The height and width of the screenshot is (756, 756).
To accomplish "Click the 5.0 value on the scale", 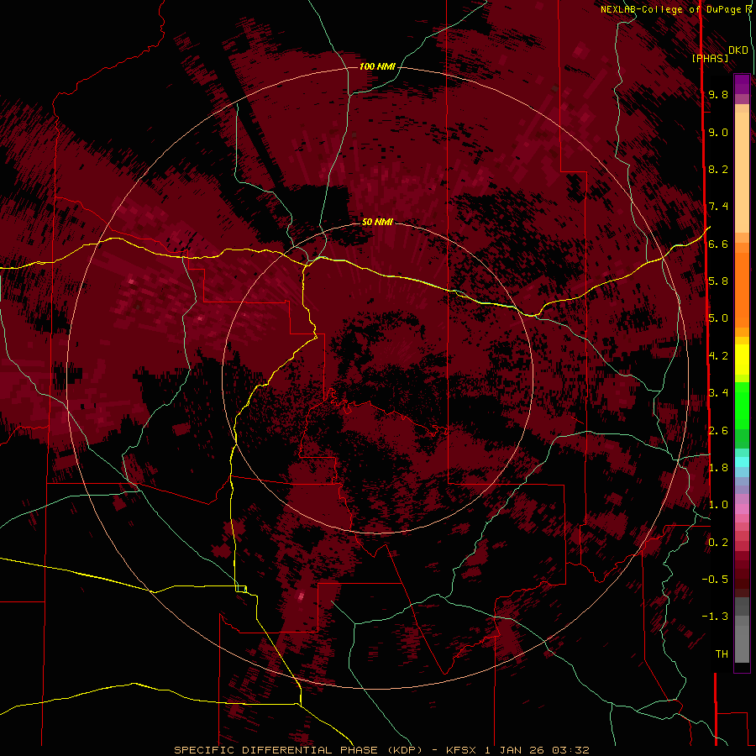I will (718, 318).
